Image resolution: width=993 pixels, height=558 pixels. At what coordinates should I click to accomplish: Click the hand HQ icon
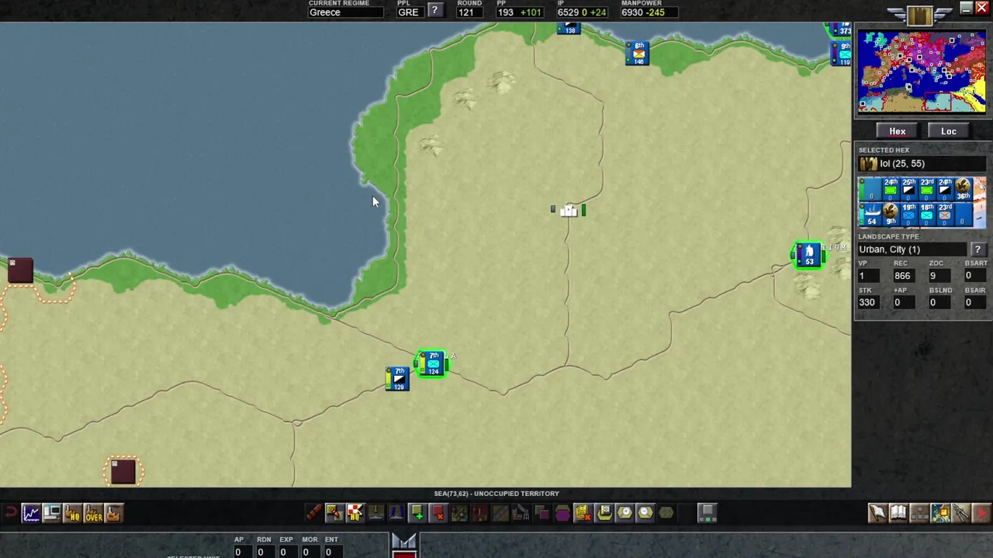pyautogui.click(x=73, y=513)
